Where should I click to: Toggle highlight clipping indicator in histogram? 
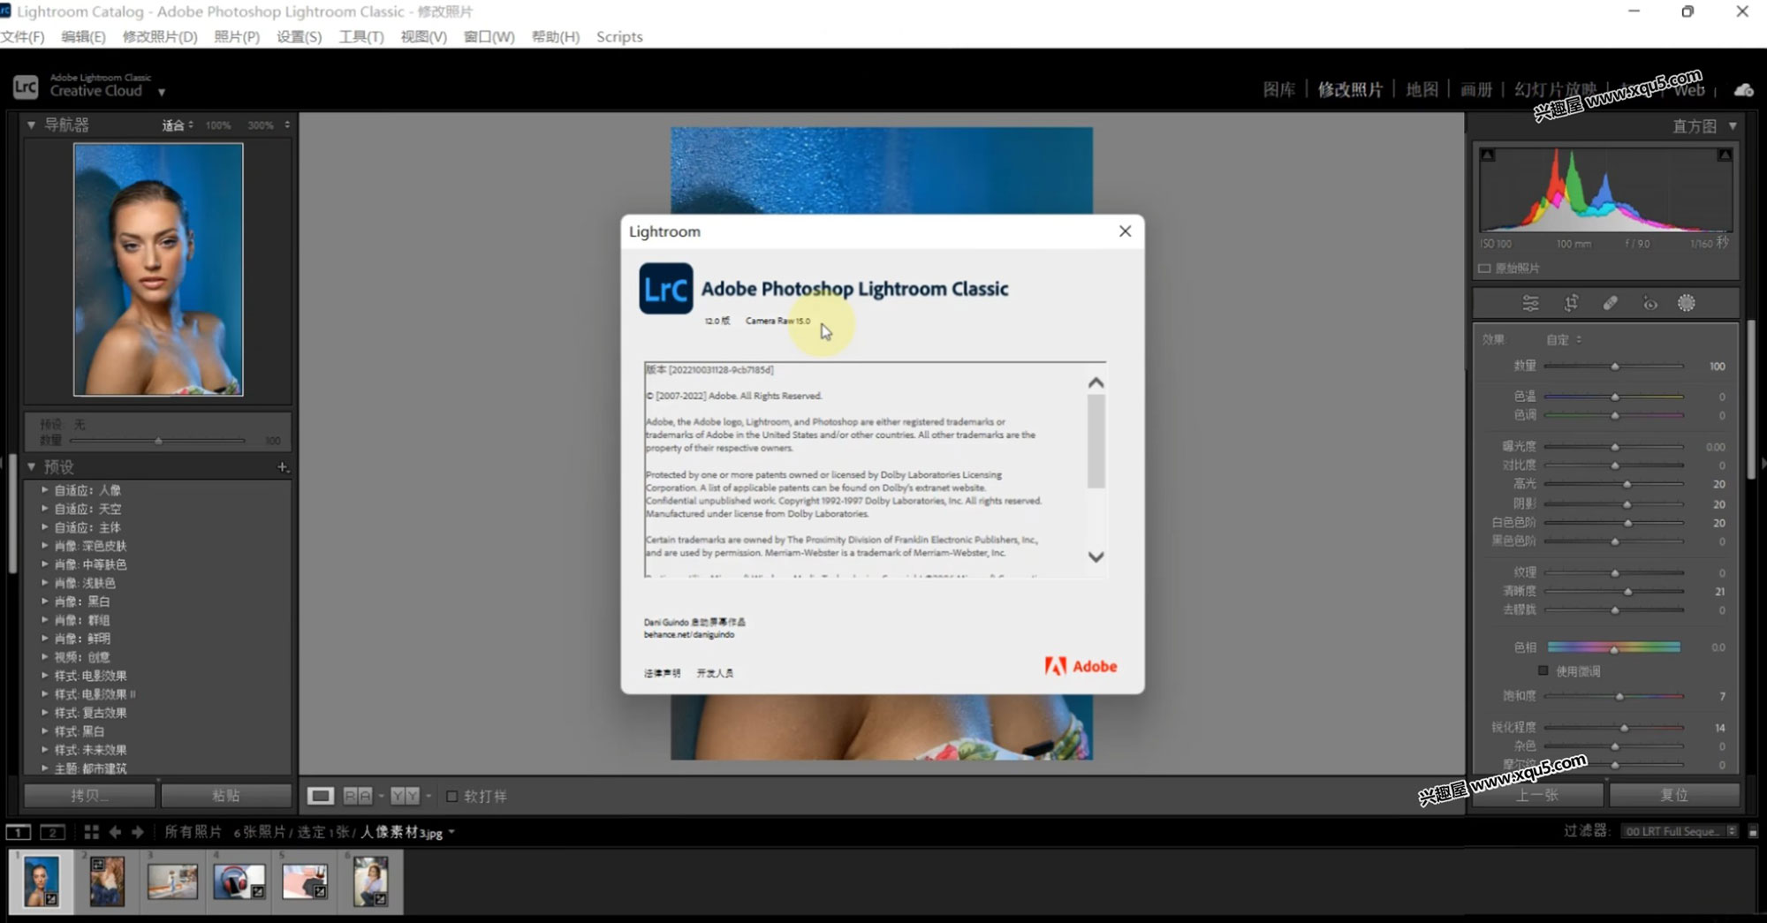point(1724,155)
